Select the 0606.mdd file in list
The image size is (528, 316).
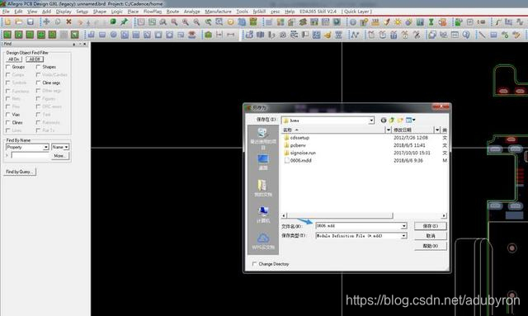tap(297, 161)
